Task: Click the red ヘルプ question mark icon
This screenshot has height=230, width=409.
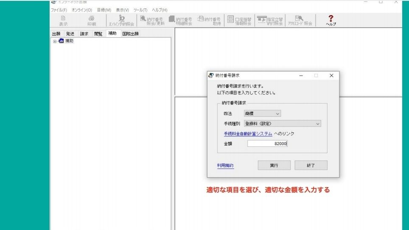Action: tap(331, 20)
